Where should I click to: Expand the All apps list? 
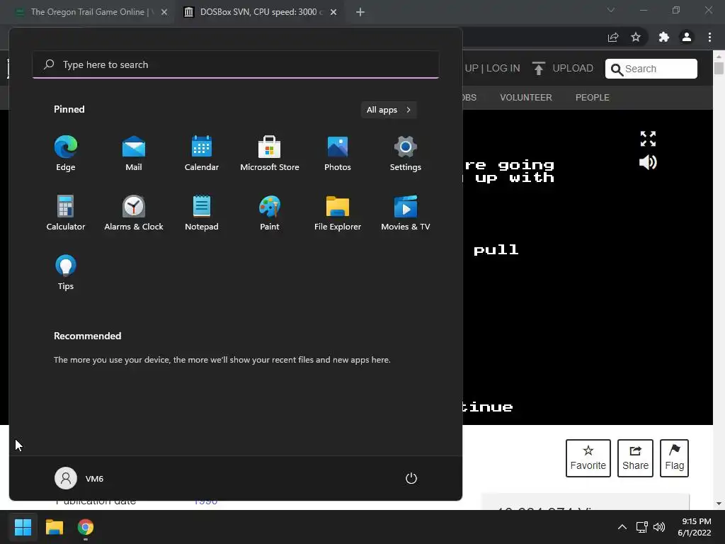click(389, 110)
